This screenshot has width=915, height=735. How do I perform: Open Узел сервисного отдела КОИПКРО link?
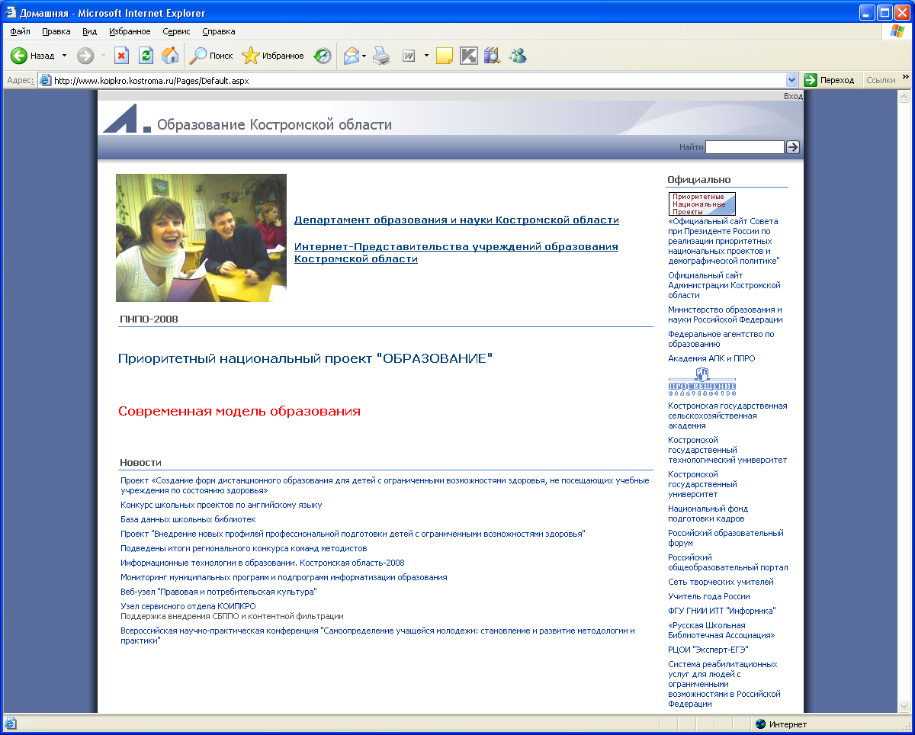tap(188, 606)
